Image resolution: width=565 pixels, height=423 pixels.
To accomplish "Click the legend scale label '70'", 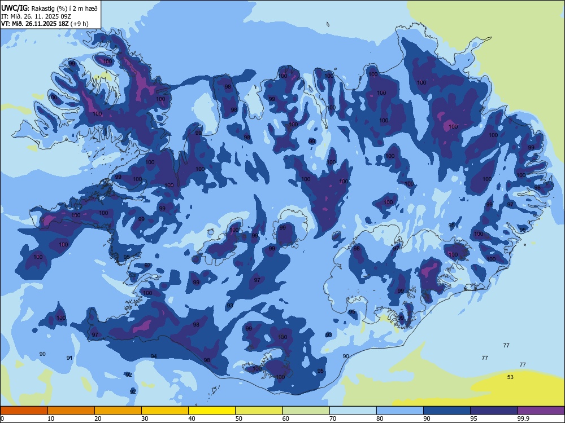I will [x=333, y=418].
